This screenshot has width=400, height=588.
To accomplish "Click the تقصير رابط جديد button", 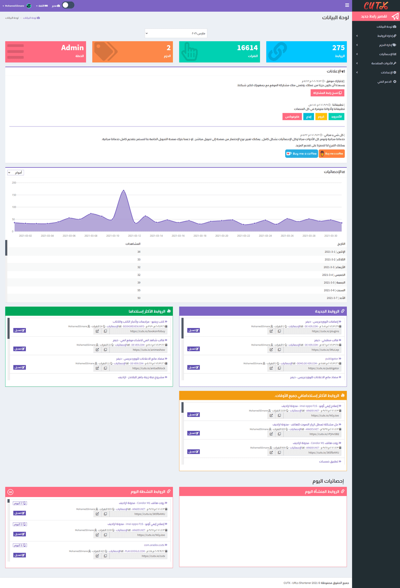I will pos(376,16).
